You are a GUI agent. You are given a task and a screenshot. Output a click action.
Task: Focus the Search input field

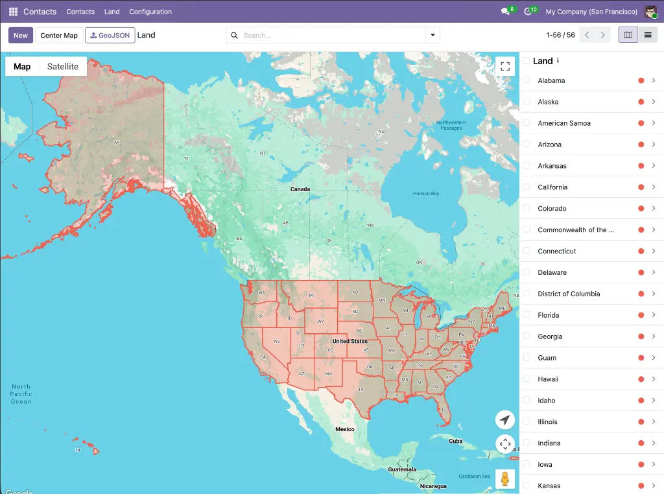pos(333,35)
